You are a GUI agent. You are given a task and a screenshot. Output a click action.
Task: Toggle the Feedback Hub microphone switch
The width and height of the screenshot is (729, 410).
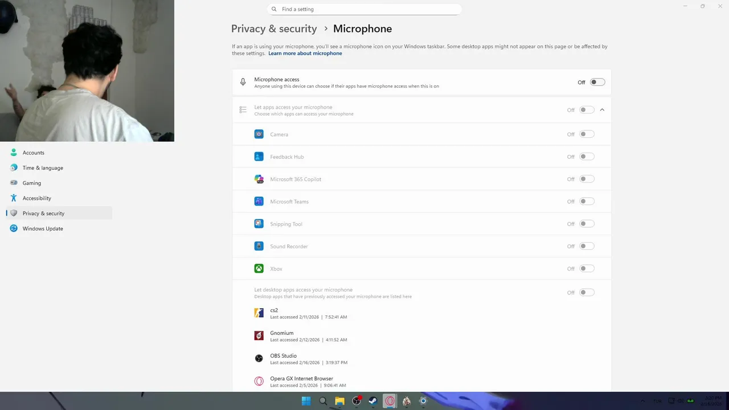click(587, 157)
